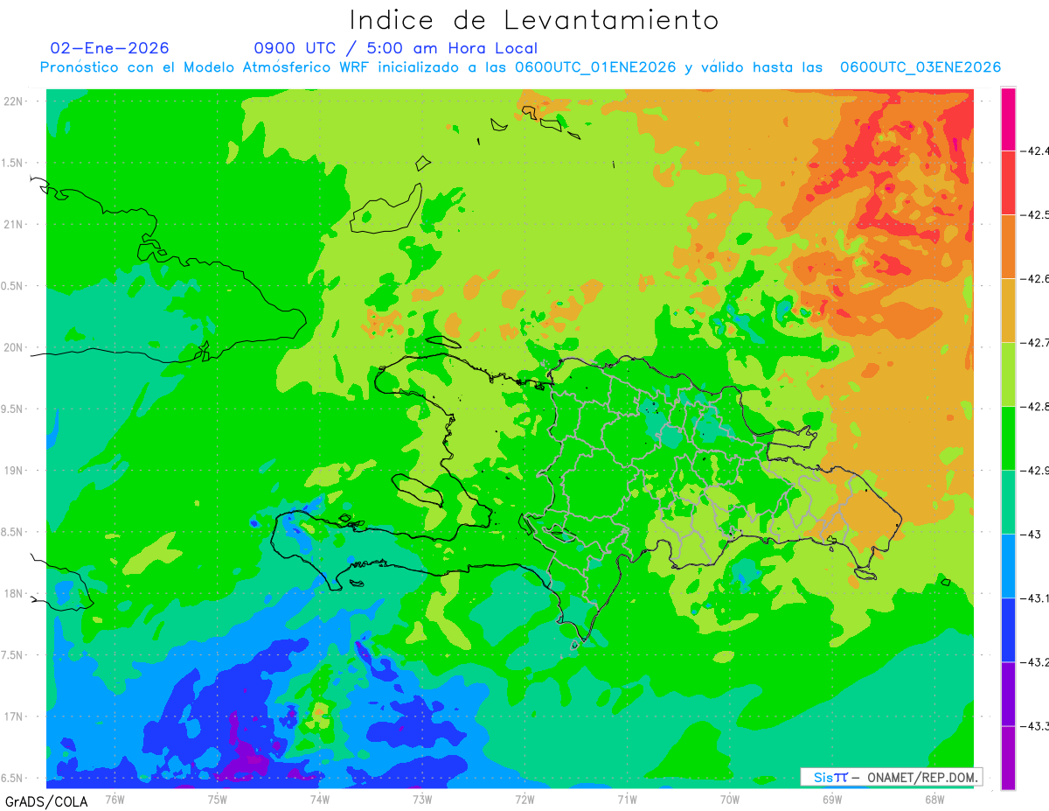The height and width of the screenshot is (811, 1049).
Task: Click the legend value "-43.1"
Action: pos(1034,598)
